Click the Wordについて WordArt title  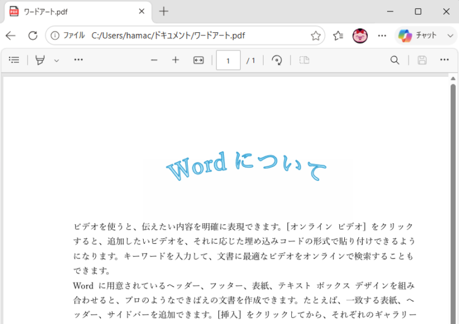pos(246,166)
